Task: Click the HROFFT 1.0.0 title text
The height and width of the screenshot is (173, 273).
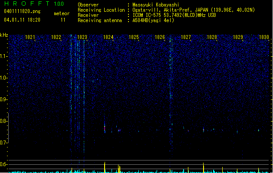Action: (34, 3)
